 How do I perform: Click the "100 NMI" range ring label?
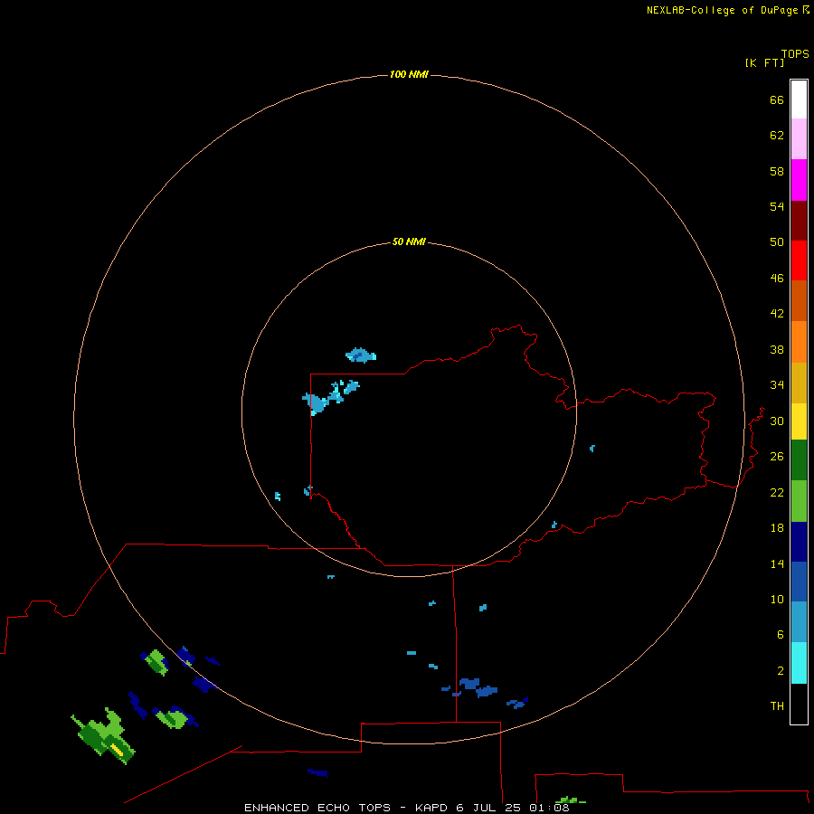pos(409,75)
